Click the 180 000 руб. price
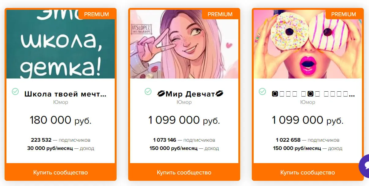369x186 pixels. pyautogui.click(x=61, y=120)
